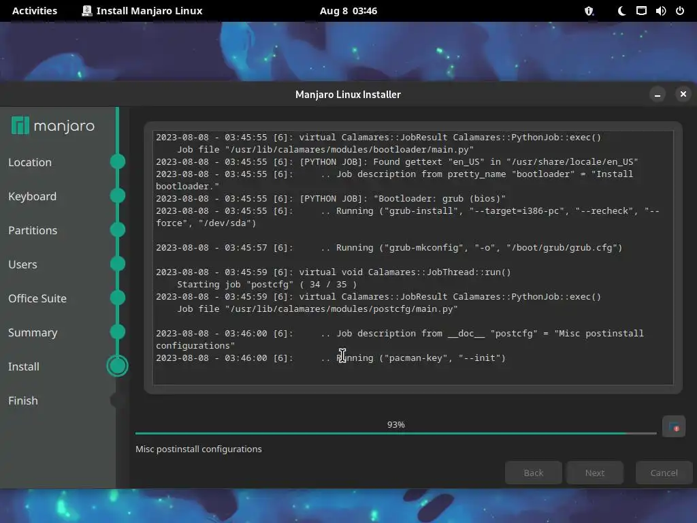This screenshot has width=697, height=523.
Task: Open the screen display tray icon
Action: coord(641,11)
